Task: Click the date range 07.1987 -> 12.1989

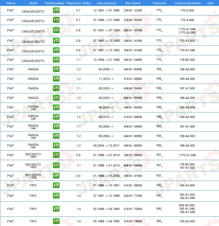Action: [106, 196]
